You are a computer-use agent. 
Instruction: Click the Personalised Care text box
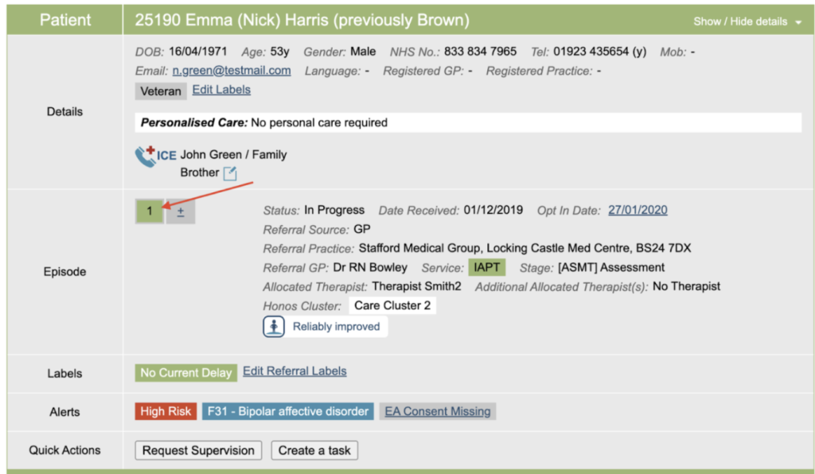468,122
